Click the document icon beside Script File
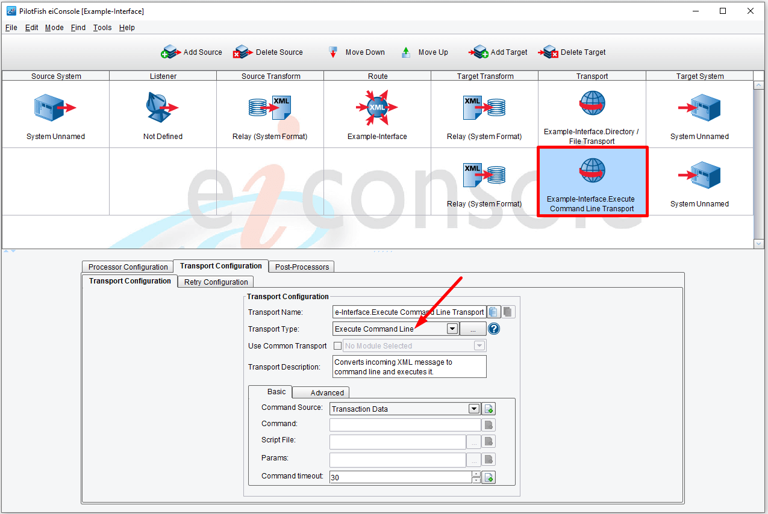The height and width of the screenshot is (514, 768). (x=489, y=442)
